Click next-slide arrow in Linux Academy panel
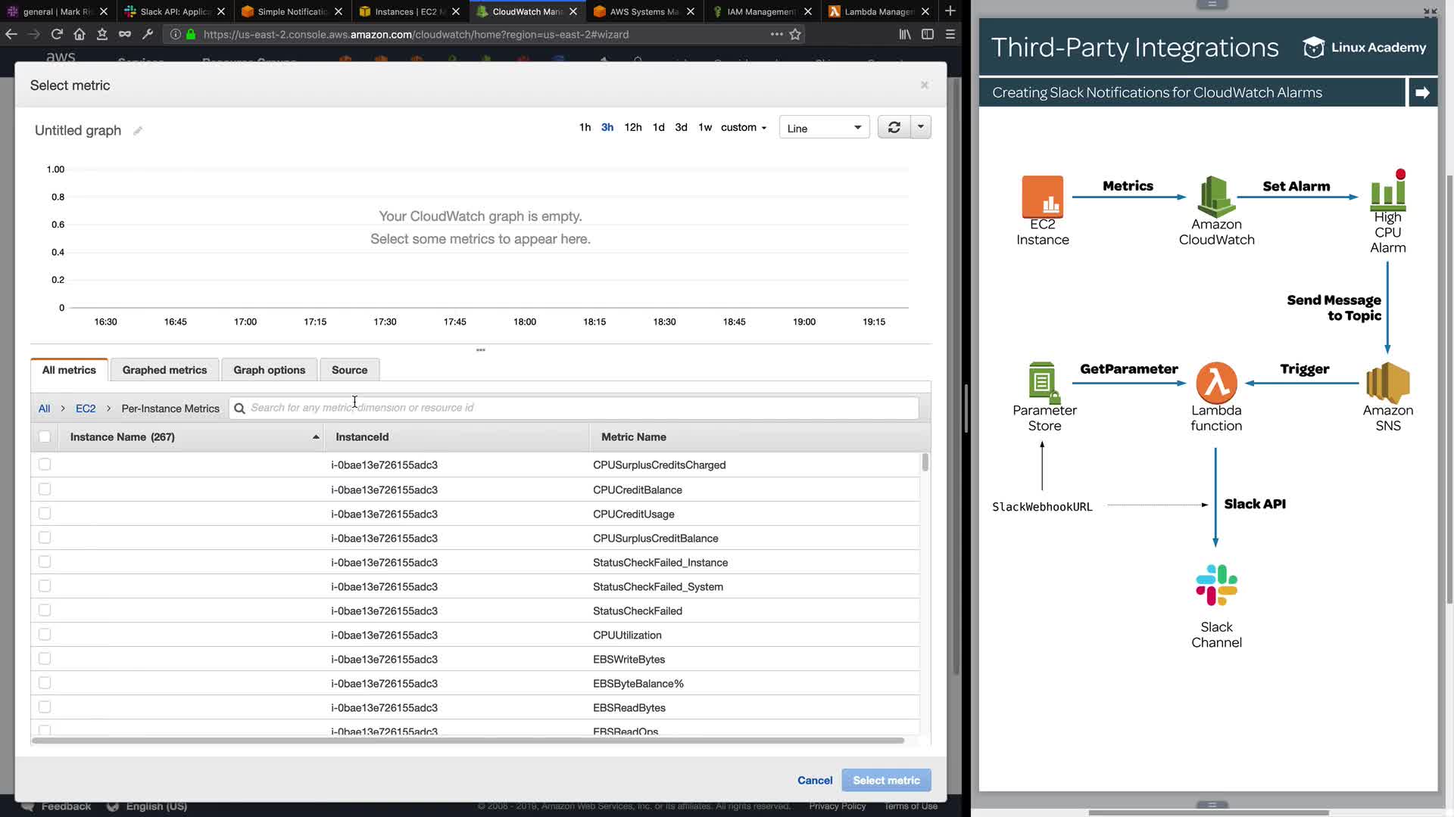The width and height of the screenshot is (1454, 817). [x=1421, y=92]
